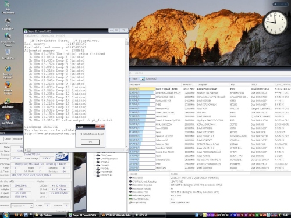The width and height of the screenshot is (291, 218).
Task: Select the Core 2 Extreme QX6700 result row
Action: point(210,120)
